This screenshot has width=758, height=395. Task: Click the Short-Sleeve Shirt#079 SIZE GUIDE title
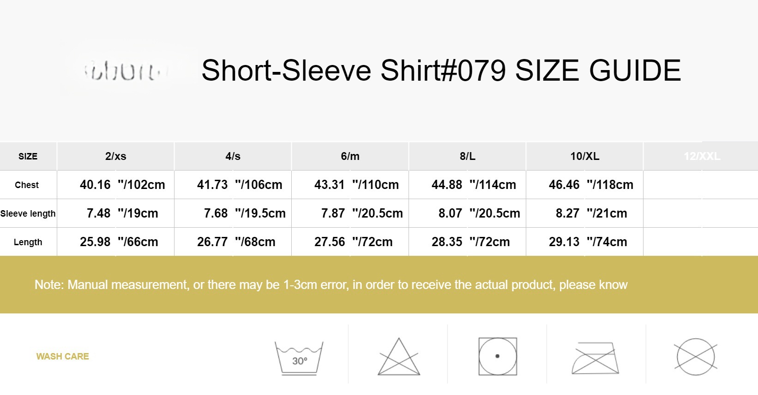441,71
